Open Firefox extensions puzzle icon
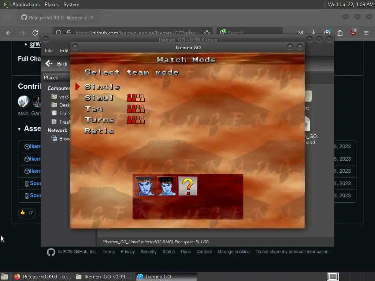 (x=340, y=33)
